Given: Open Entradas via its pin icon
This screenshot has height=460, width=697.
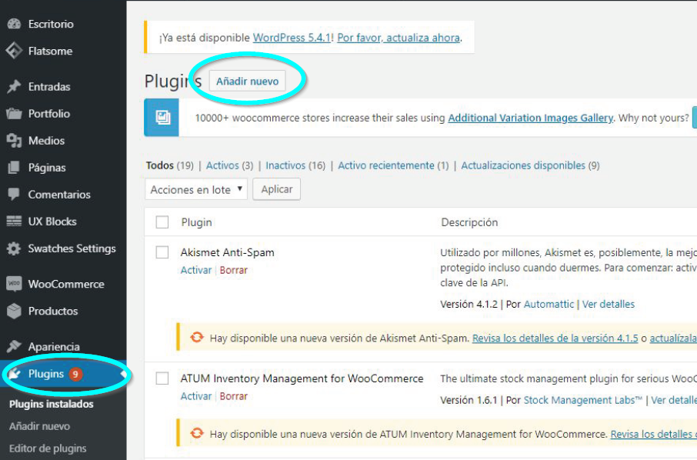Looking at the screenshot, I should pyautogui.click(x=14, y=87).
